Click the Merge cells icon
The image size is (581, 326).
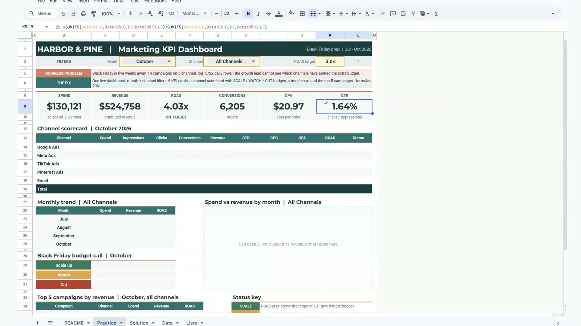(x=313, y=13)
